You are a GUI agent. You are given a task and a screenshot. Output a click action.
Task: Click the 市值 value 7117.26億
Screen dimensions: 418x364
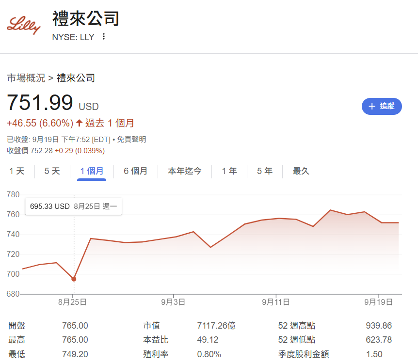[x=216, y=326]
